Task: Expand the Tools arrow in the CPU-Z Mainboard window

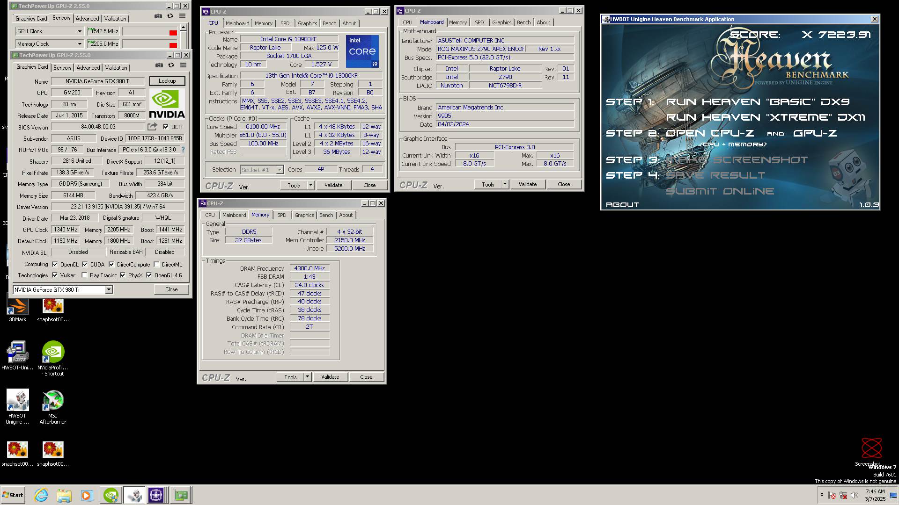Action: [505, 184]
